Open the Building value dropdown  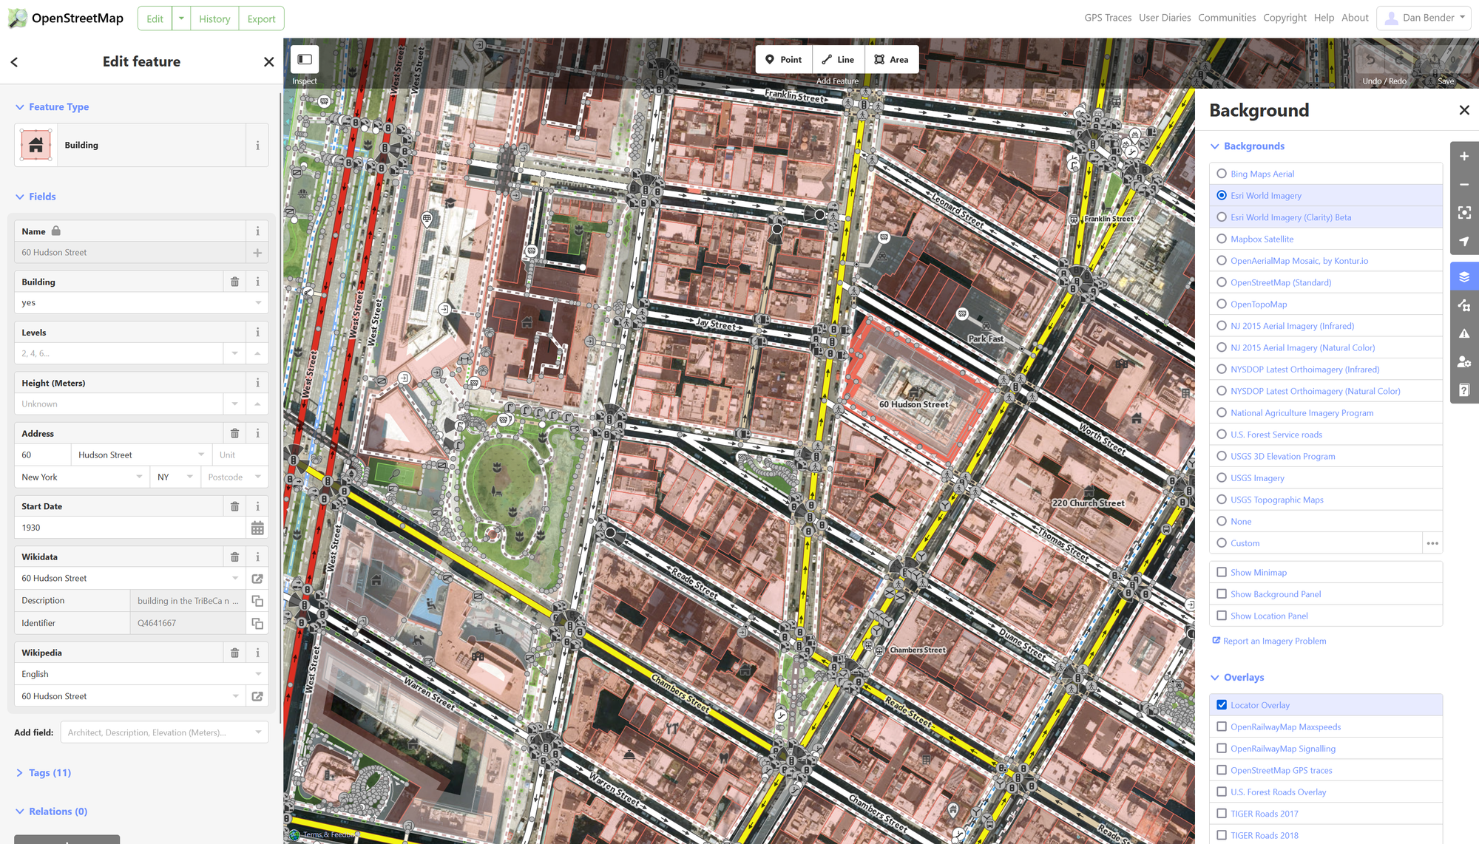258,302
